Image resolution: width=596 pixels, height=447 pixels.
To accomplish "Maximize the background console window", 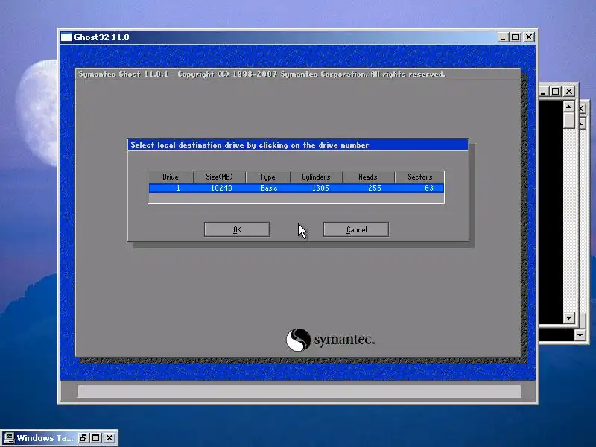I will pyautogui.click(x=555, y=91).
